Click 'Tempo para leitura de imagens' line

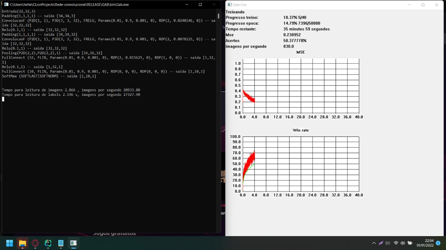click(x=71, y=90)
